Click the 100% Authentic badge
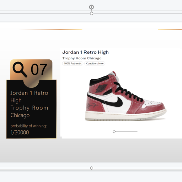The image size is (182, 182). coord(73,64)
